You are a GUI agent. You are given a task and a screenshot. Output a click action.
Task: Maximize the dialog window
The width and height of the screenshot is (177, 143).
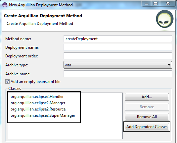[155, 4]
